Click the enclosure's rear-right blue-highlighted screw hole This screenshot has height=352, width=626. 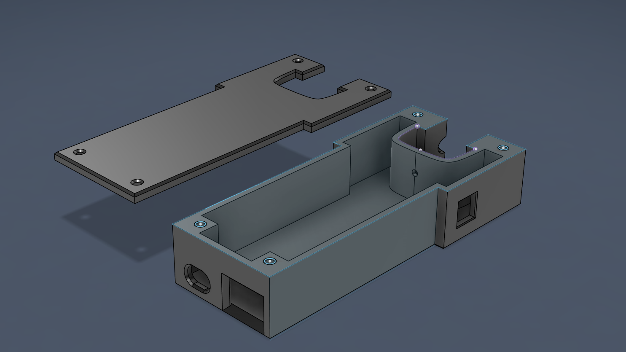click(503, 148)
